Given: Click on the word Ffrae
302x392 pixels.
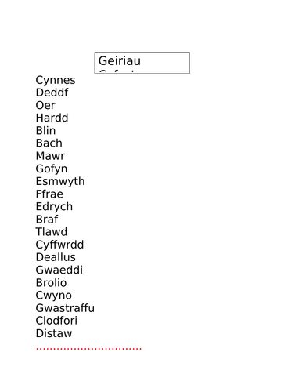Looking at the screenshot, I should (49, 194).
